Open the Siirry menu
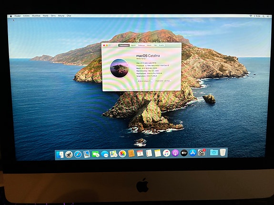The height and width of the screenshot is (205, 274). coord(53,16)
